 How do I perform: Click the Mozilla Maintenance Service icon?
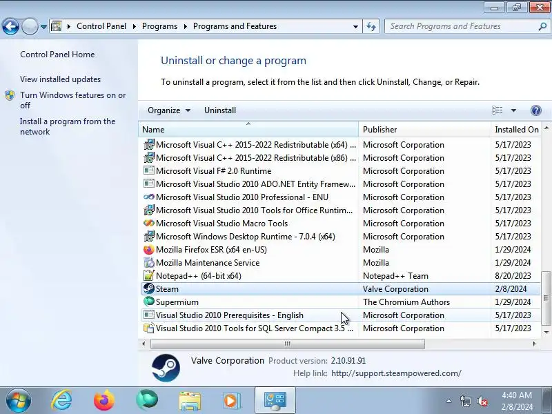pyautogui.click(x=149, y=263)
